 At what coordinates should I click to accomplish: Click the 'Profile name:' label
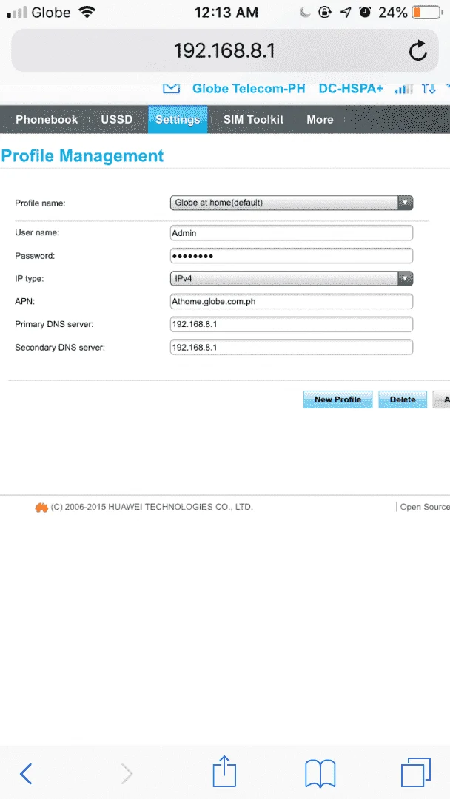[40, 203]
